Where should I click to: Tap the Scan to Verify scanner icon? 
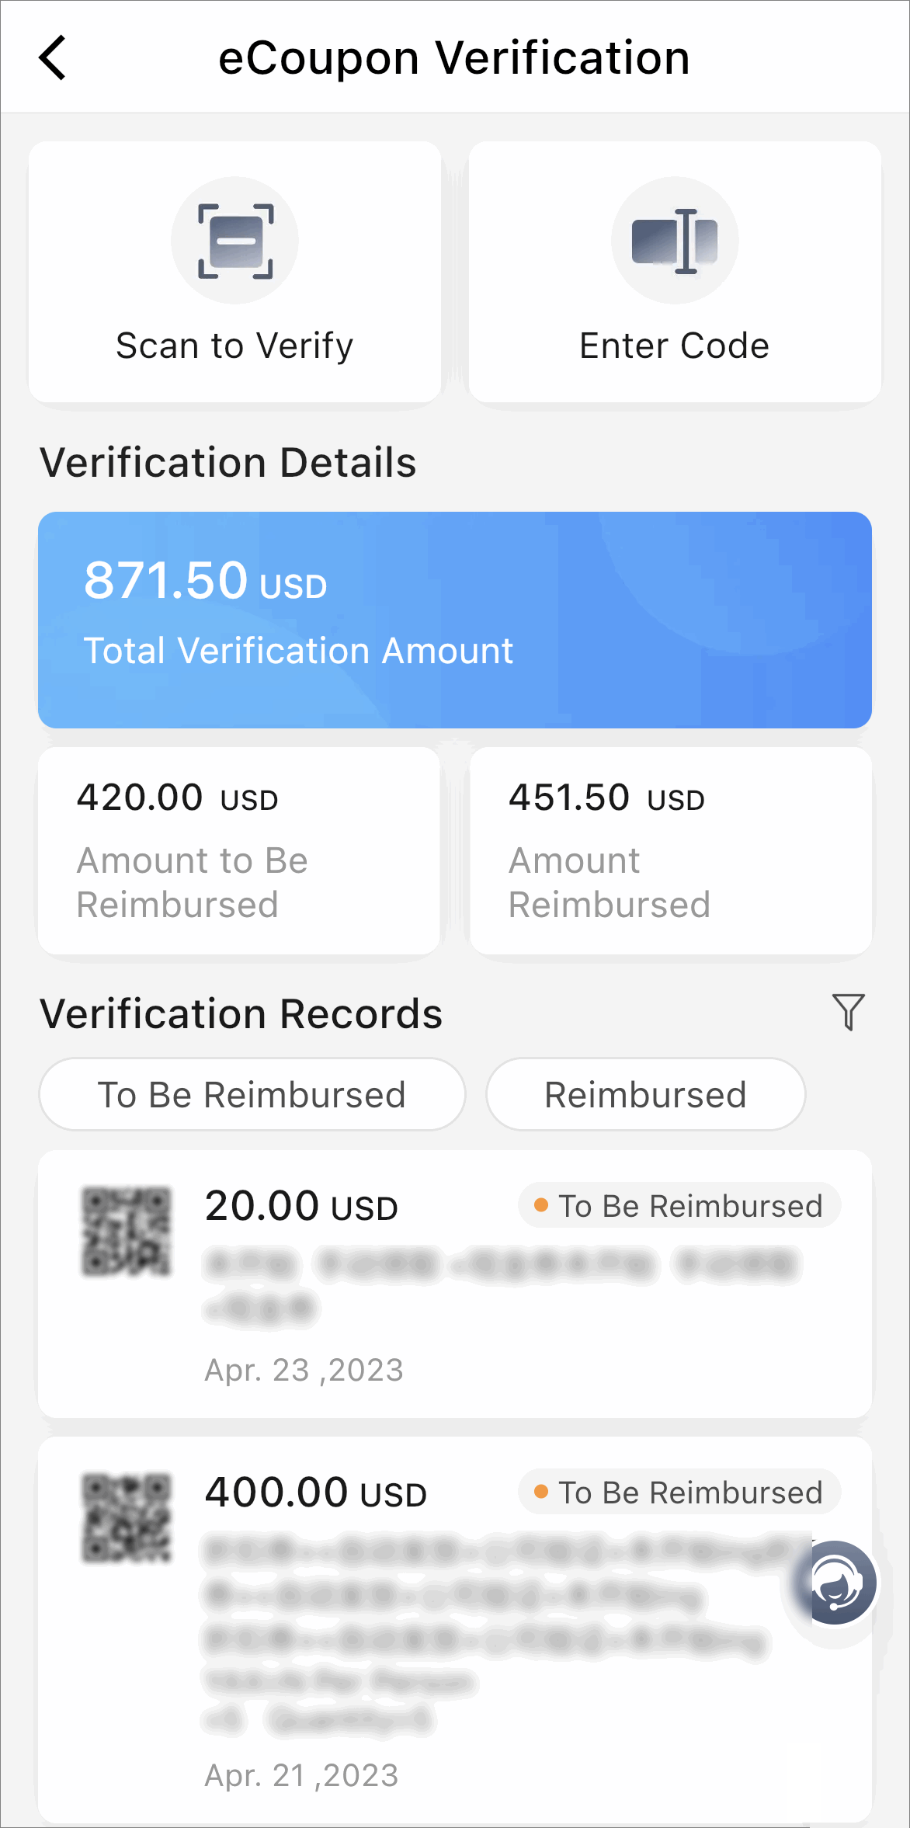click(235, 240)
